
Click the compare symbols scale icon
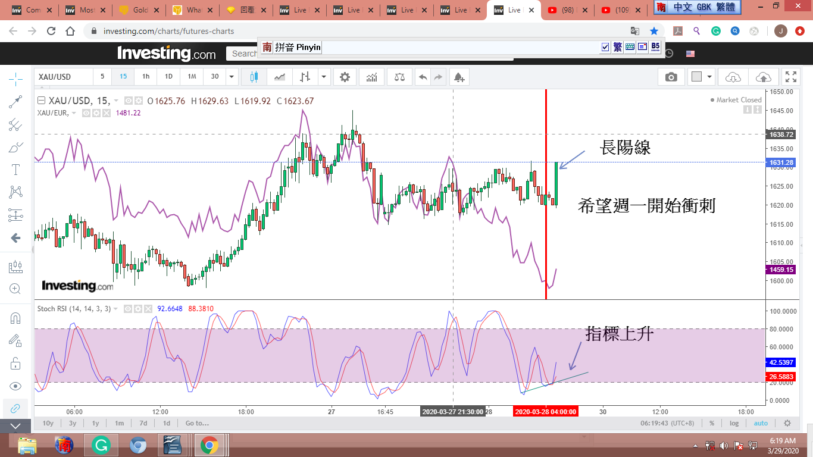(x=400, y=77)
